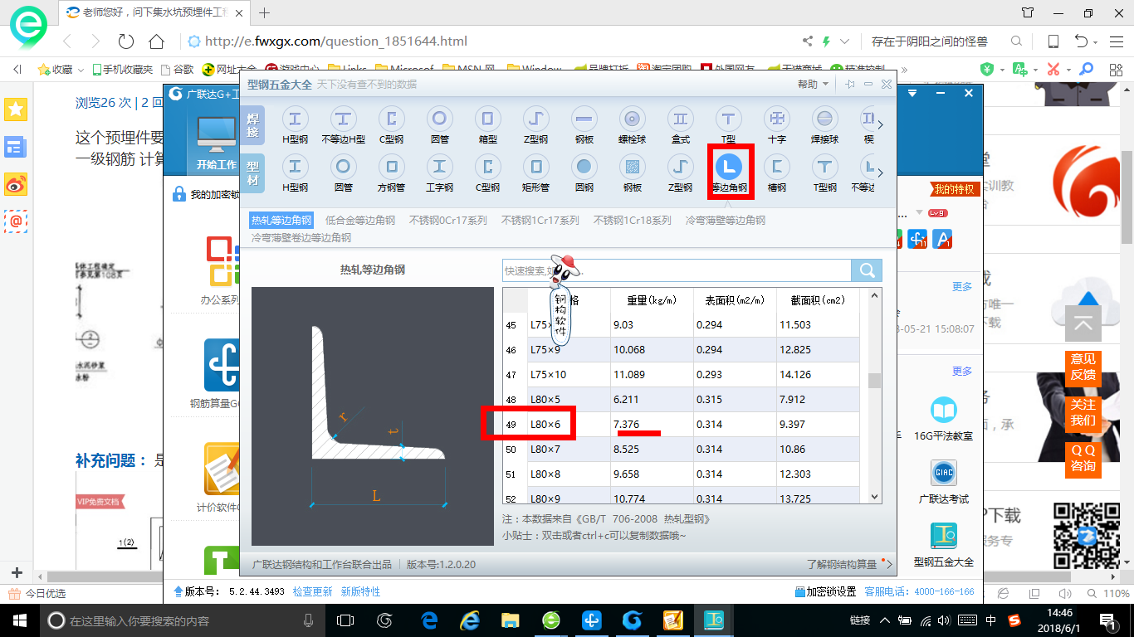Open 16G平法教室 icon in sidebar
Screen dimensions: 1134x637
click(943, 417)
